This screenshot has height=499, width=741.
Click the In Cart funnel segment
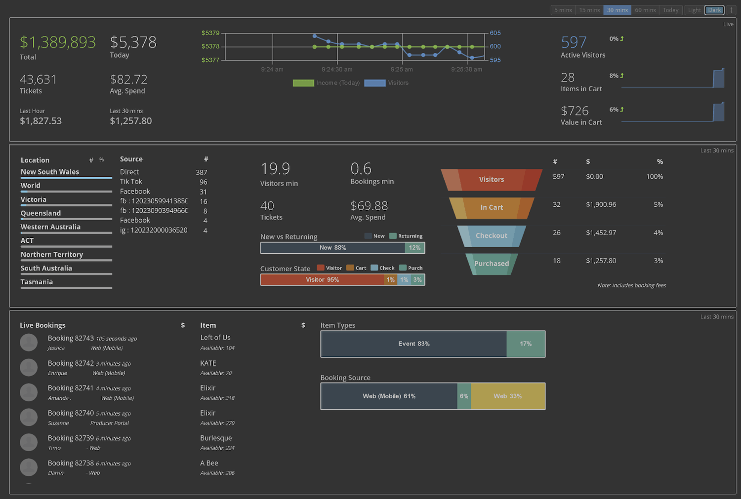(x=491, y=207)
